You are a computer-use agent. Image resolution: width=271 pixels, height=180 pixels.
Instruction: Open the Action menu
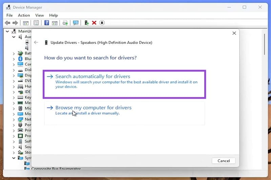24,15
